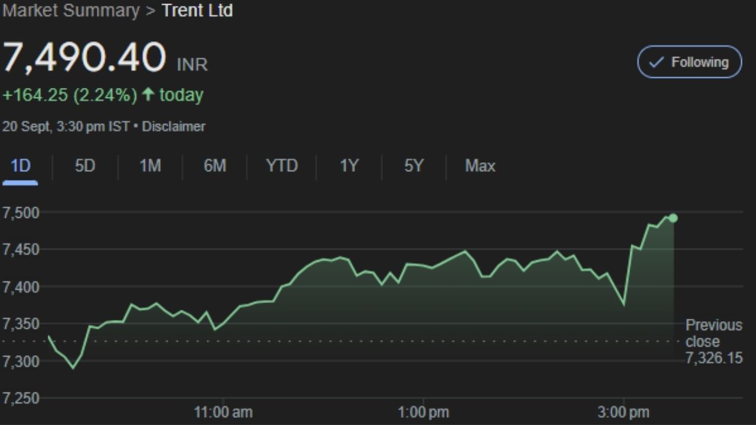Click the checkmark icon in Following button

[656, 63]
